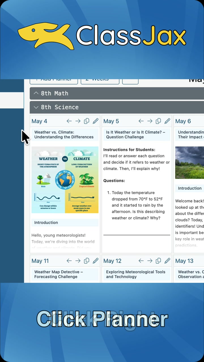Select the May 11 date heading
The image size is (204, 362).
40,261
